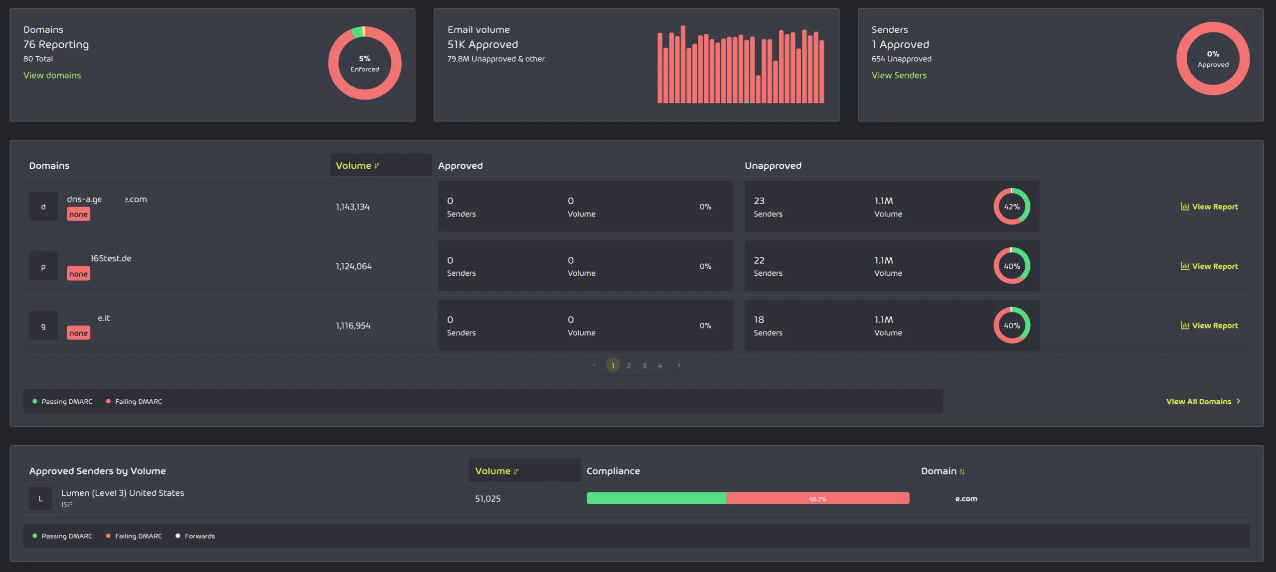
Task: Click the 'none' policy badge for dns-a domain
Action: pos(78,215)
